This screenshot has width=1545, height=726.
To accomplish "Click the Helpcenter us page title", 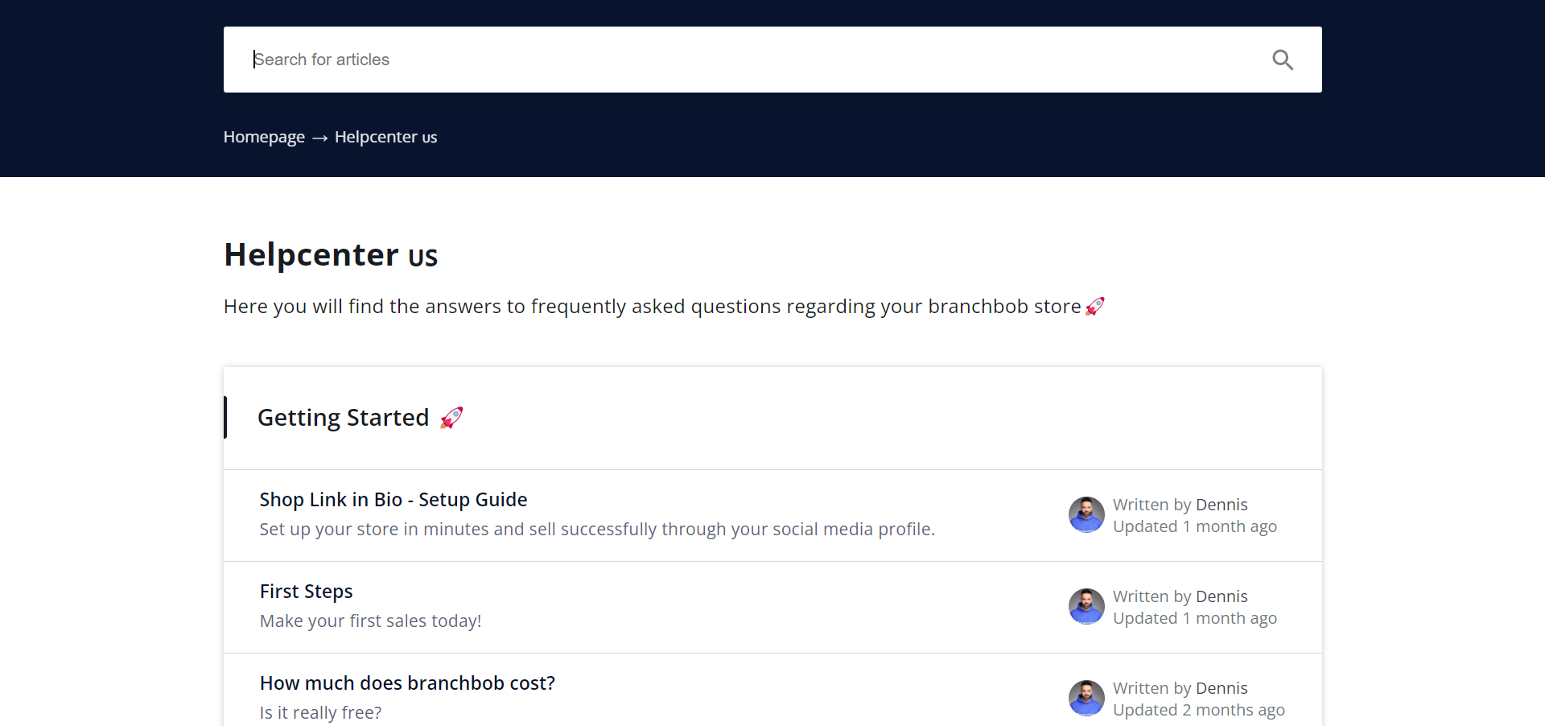I will coord(330,254).
